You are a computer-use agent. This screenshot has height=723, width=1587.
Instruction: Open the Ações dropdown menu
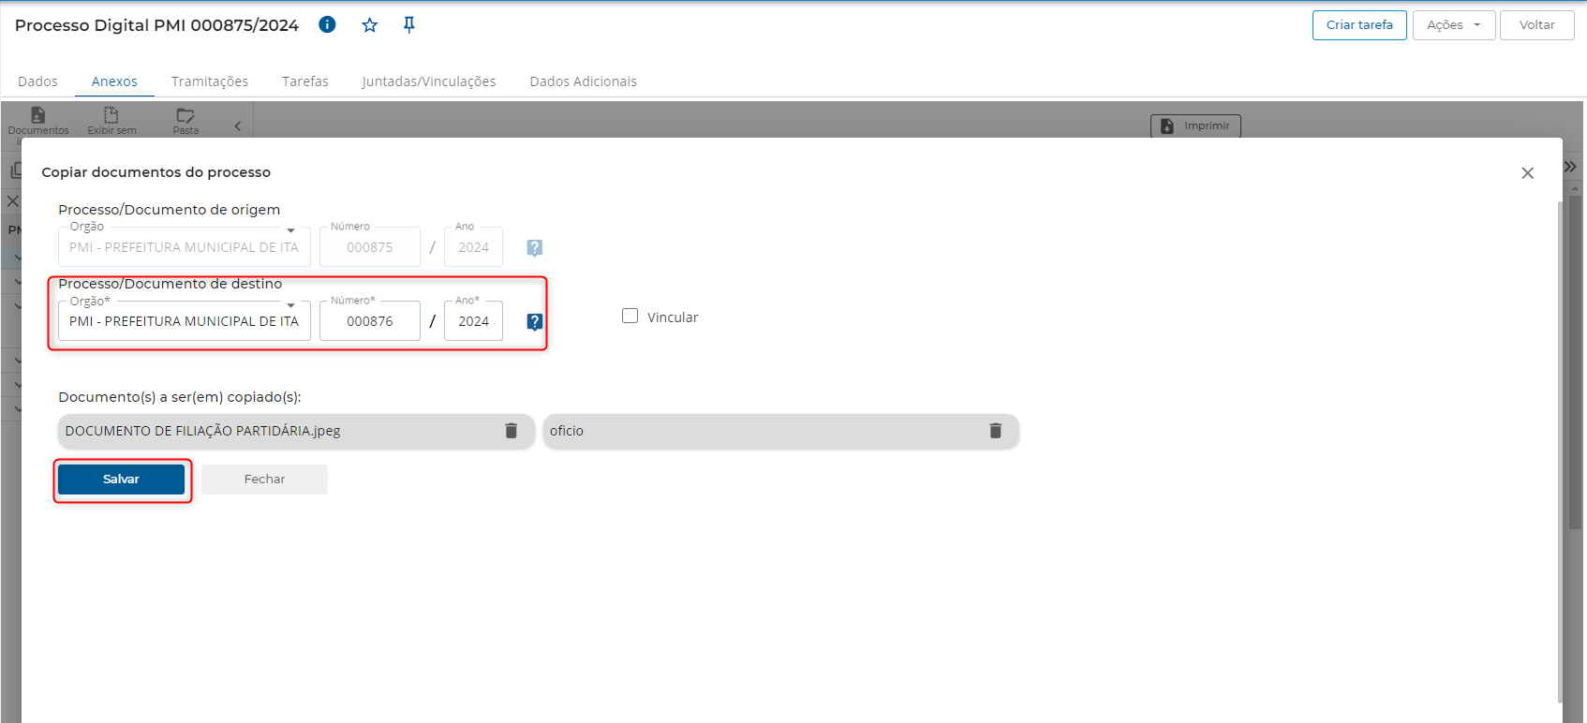[x=1453, y=25]
